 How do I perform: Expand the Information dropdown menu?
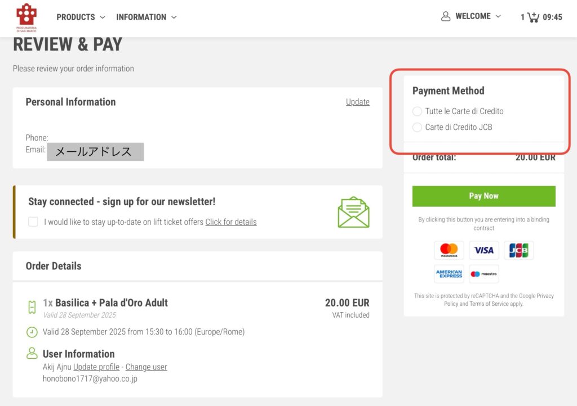tap(147, 17)
